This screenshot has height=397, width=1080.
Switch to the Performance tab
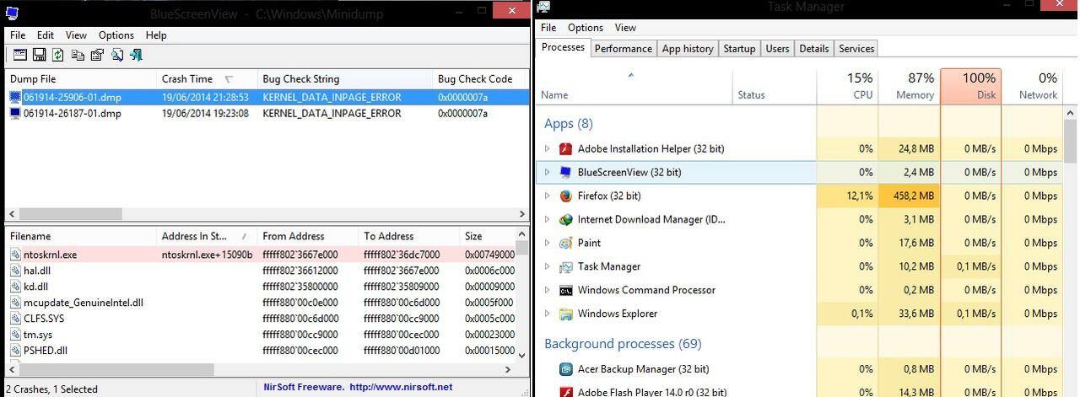[x=624, y=49]
